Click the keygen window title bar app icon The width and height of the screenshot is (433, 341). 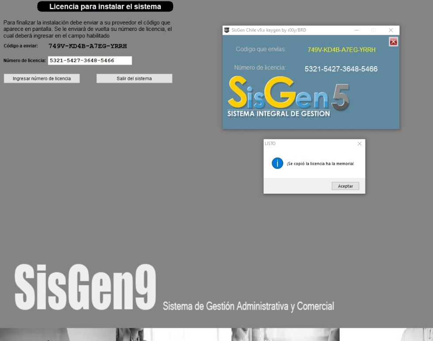tap(227, 30)
